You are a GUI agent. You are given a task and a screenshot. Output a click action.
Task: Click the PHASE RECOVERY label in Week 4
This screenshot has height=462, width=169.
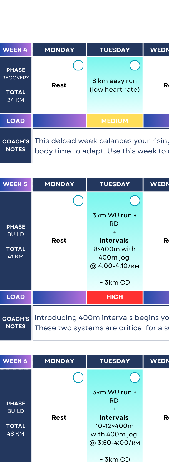coord(16,74)
